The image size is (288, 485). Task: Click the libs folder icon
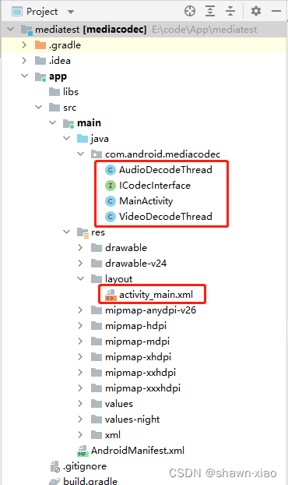[54, 91]
